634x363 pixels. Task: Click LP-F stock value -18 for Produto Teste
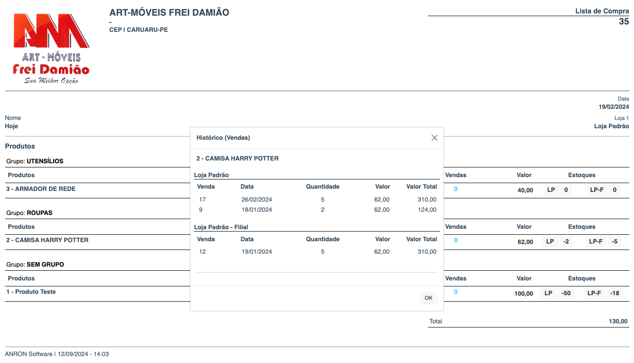point(614,293)
